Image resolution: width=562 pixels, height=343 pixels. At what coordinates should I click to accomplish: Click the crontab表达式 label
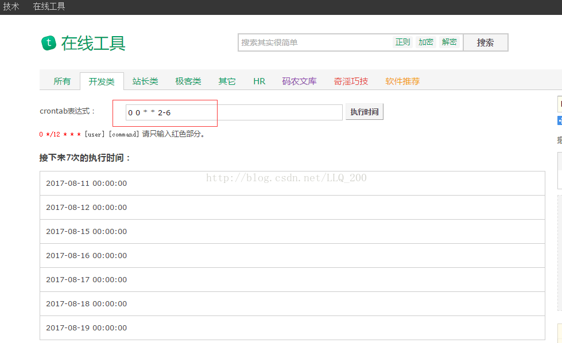(67, 111)
